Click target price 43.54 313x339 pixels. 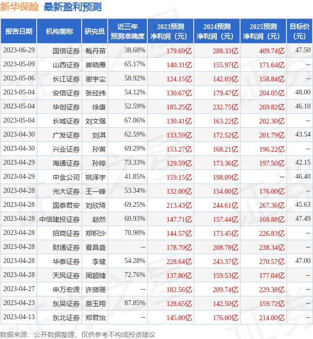click(x=303, y=135)
